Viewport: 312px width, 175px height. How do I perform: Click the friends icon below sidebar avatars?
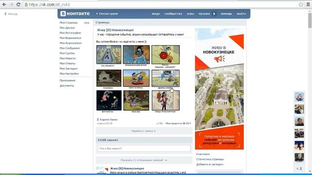(299, 169)
